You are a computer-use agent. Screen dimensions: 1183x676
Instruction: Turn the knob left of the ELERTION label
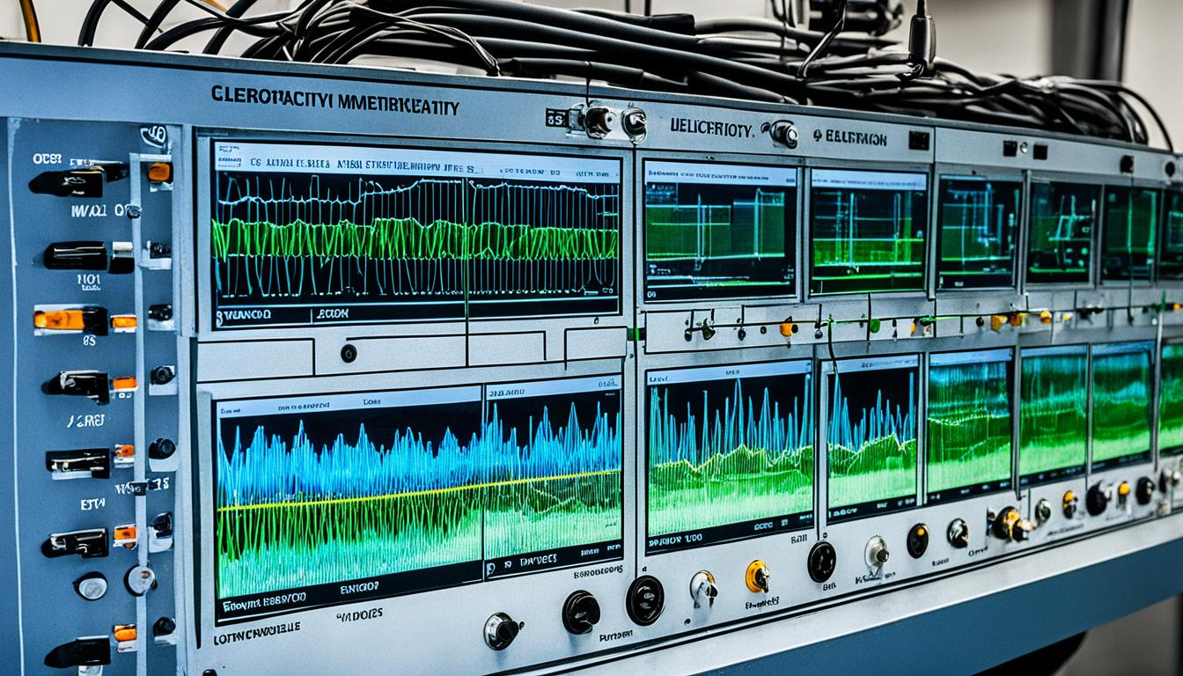click(x=783, y=133)
